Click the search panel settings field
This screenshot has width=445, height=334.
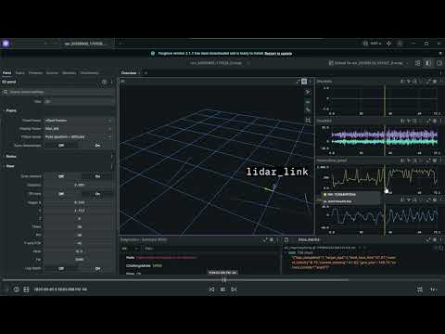[58, 92]
